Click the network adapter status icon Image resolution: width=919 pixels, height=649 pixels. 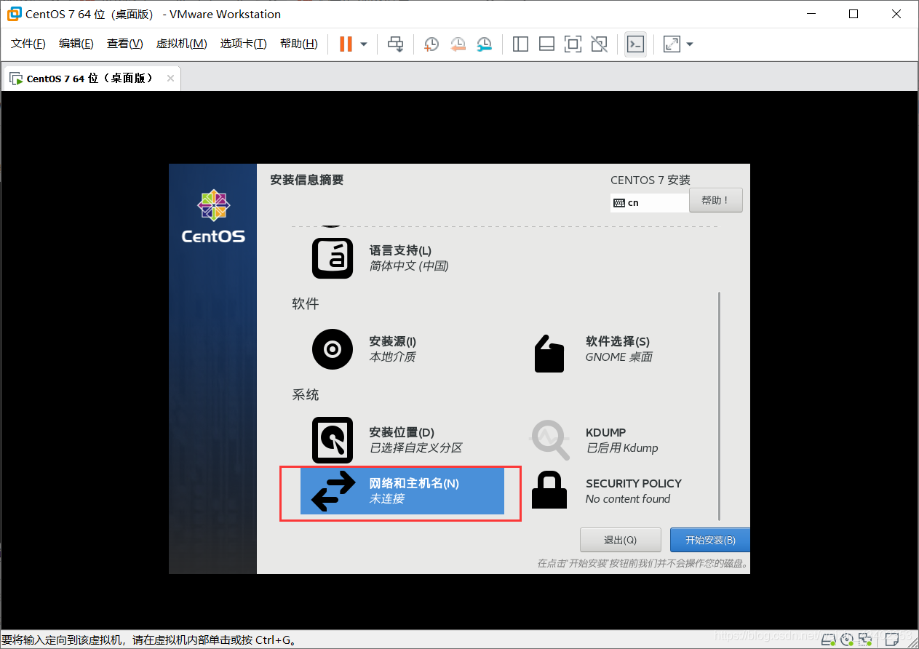[x=865, y=640]
